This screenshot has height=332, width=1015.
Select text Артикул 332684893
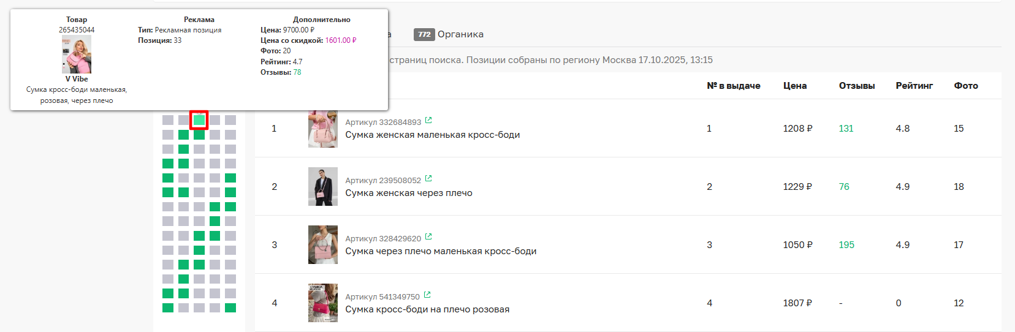(383, 123)
